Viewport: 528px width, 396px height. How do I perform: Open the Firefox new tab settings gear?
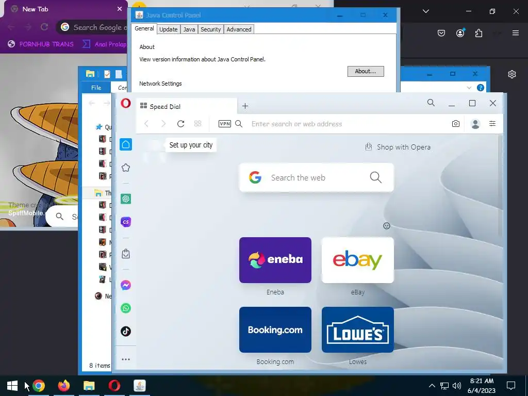click(x=512, y=74)
